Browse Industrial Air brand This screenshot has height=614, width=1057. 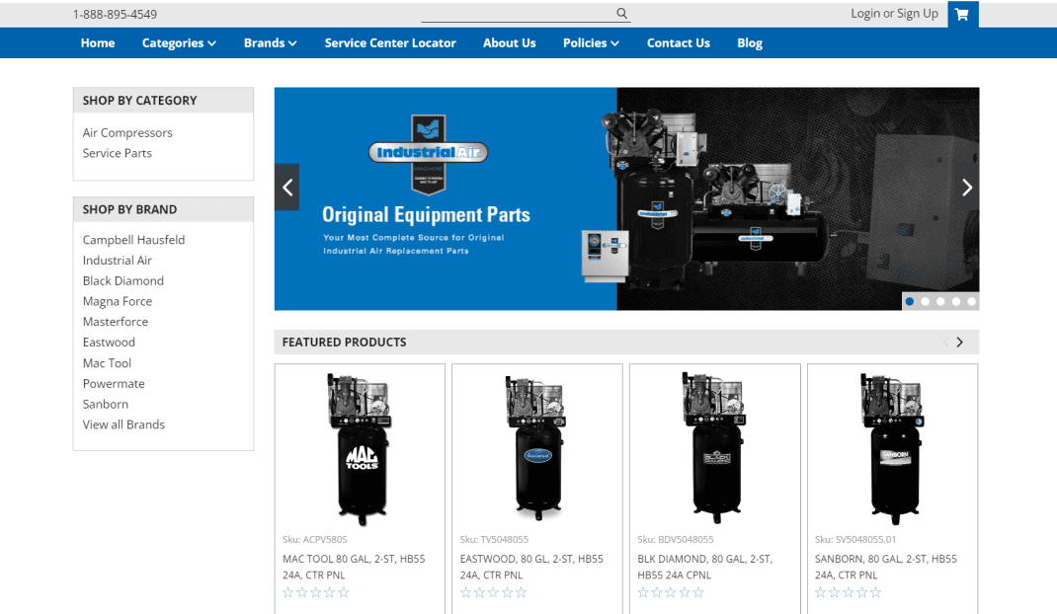tap(118, 261)
